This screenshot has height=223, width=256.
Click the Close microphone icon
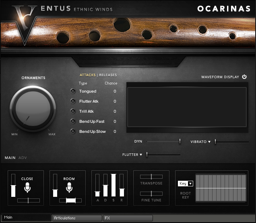tap(27, 187)
